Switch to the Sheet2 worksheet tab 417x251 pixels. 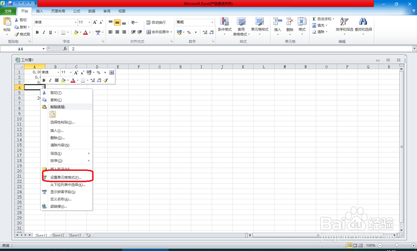pyautogui.click(x=58, y=235)
